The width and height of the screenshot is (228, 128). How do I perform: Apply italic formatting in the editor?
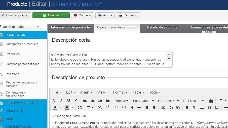click(x=61, y=101)
